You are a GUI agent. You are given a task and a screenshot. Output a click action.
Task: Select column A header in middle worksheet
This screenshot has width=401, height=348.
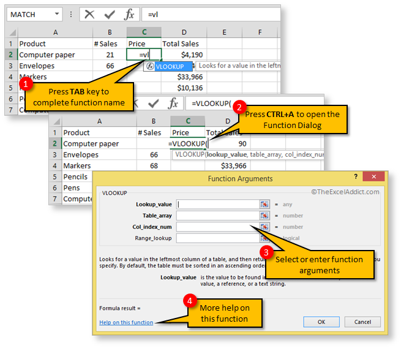(x=99, y=121)
